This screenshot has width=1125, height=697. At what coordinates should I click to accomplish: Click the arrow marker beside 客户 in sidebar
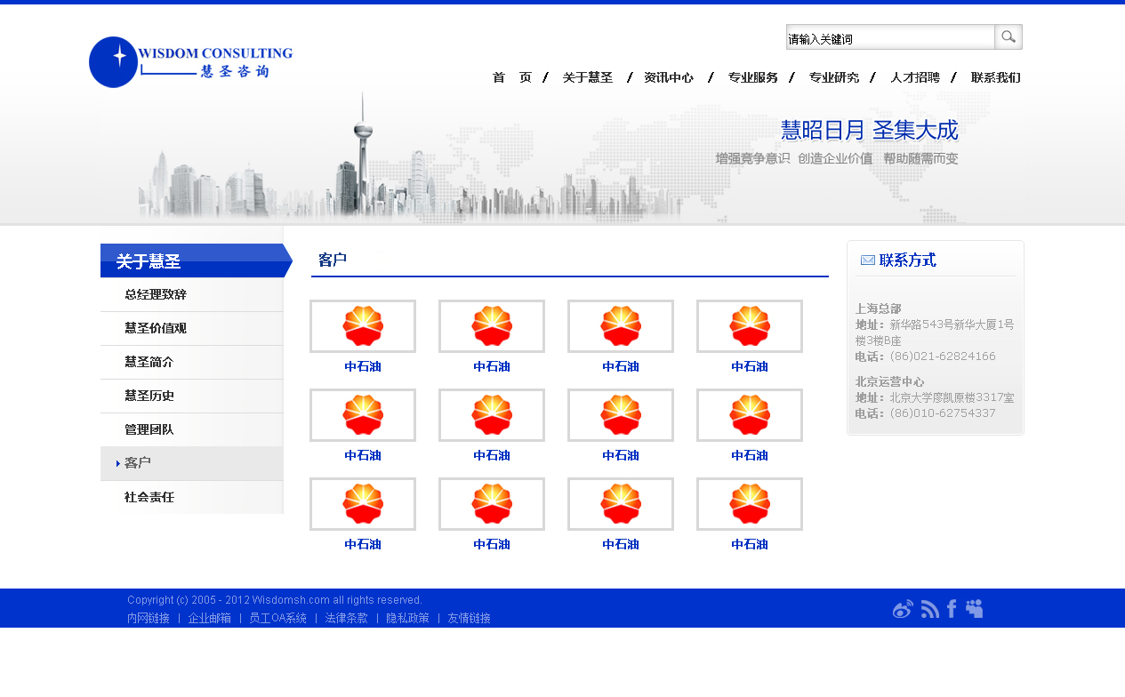point(117,463)
